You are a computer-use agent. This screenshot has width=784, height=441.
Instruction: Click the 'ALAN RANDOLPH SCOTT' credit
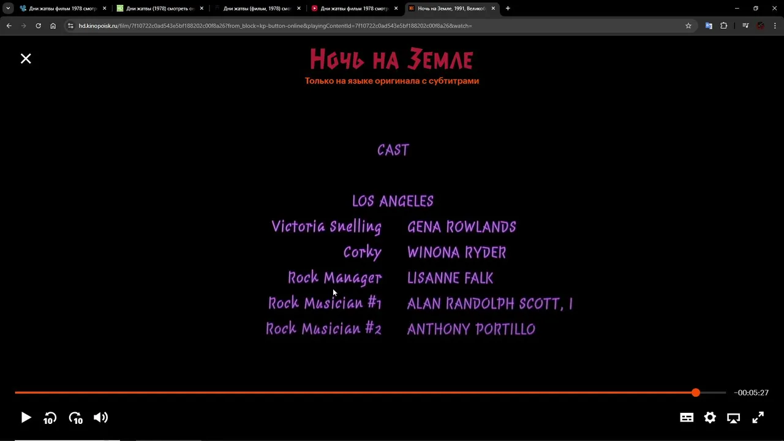(490, 304)
